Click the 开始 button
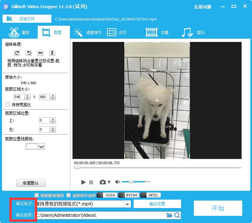This screenshot has width=252, height=223. coord(218,208)
